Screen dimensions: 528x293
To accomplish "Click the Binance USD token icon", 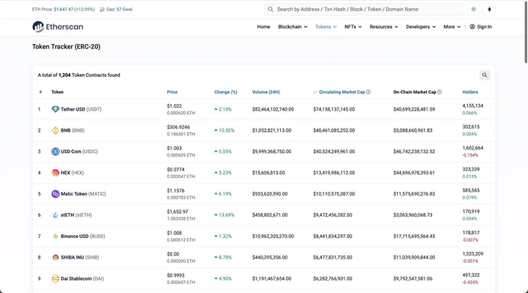I will (55, 237).
